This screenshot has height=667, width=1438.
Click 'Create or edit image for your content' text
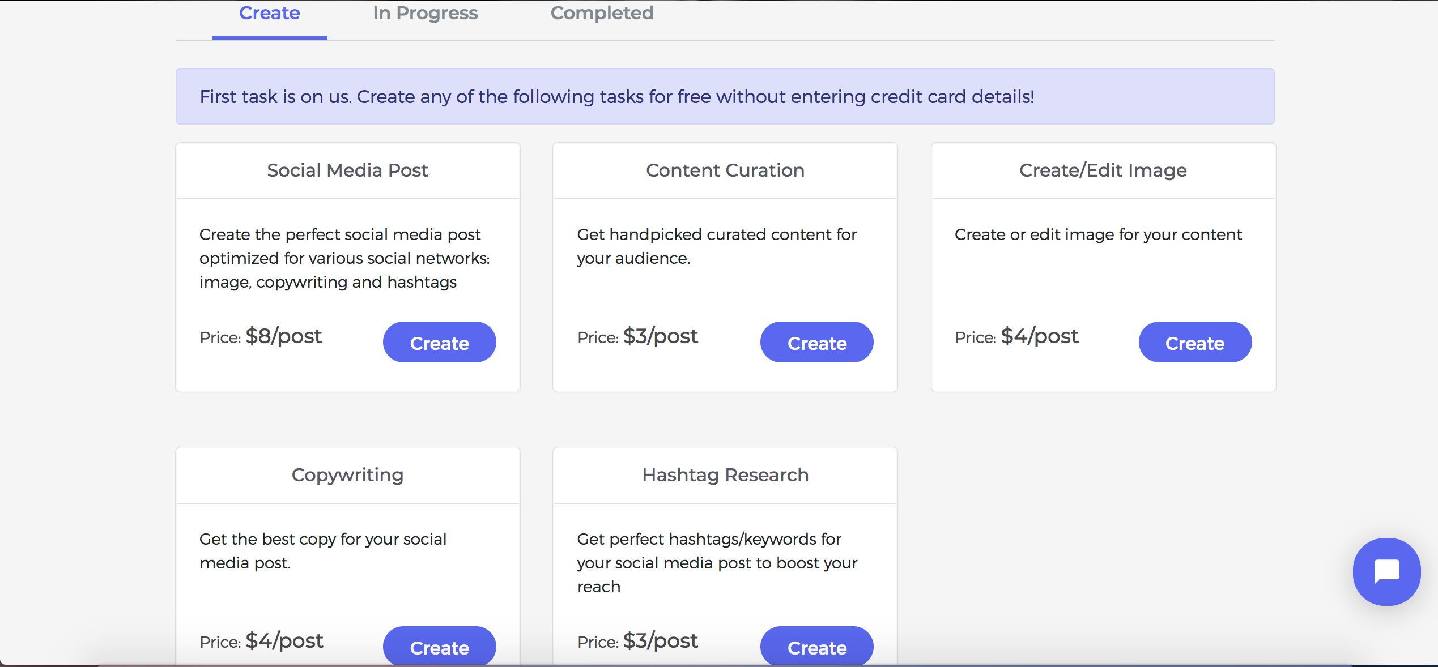[1098, 234]
